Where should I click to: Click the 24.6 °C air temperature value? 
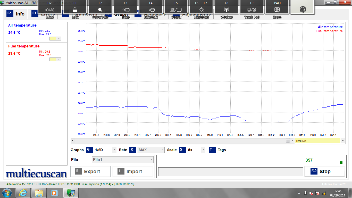tap(14, 32)
